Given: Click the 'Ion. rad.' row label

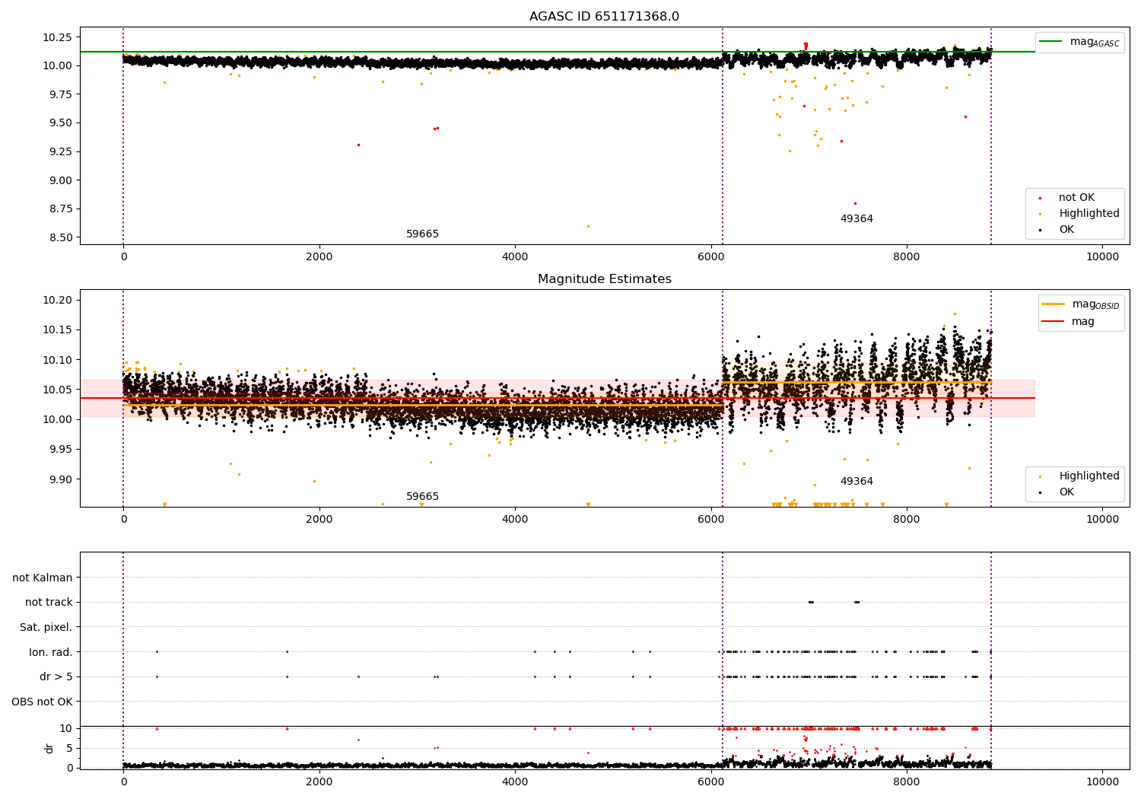Looking at the screenshot, I should [51, 652].
